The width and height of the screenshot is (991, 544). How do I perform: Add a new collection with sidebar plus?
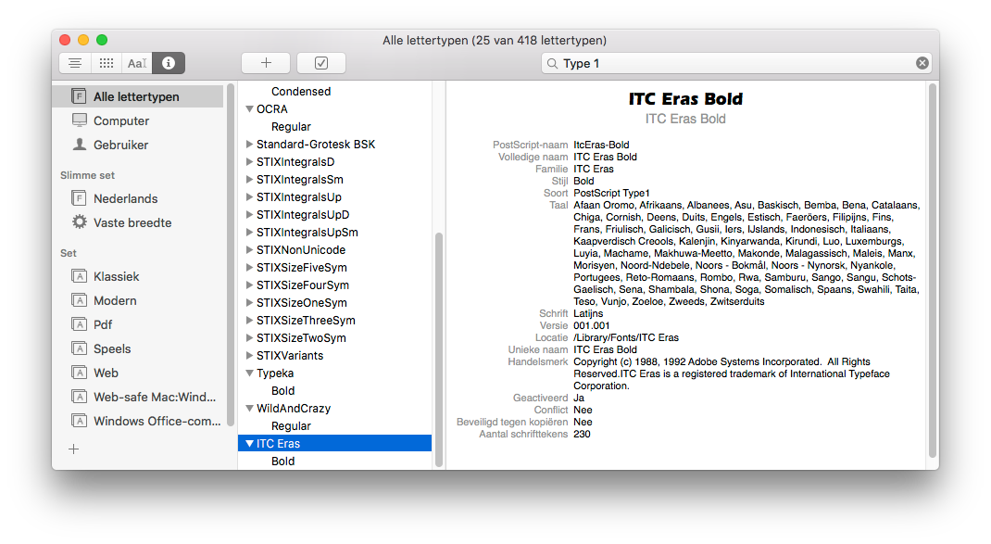coord(74,449)
